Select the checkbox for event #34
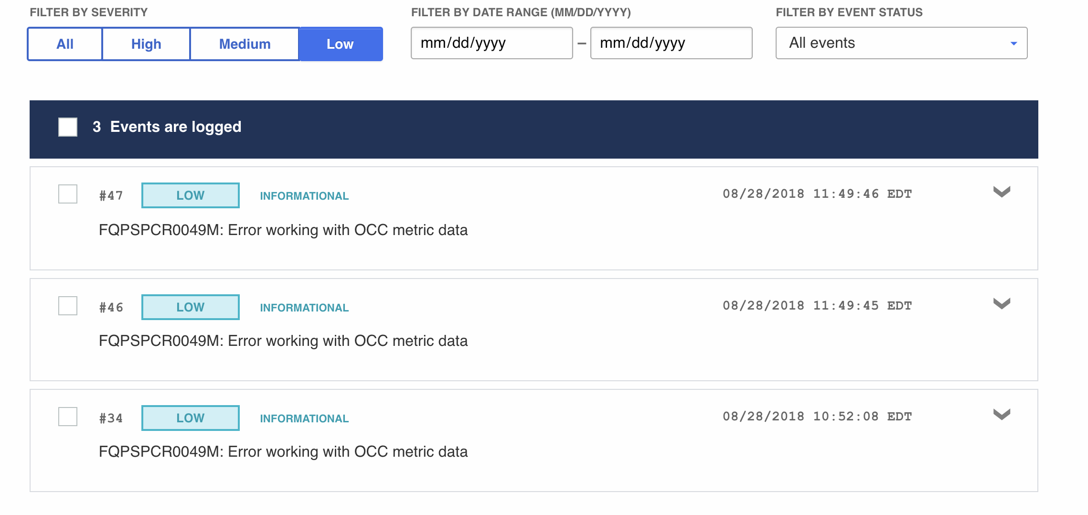1088x515 pixels. click(x=67, y=417)
